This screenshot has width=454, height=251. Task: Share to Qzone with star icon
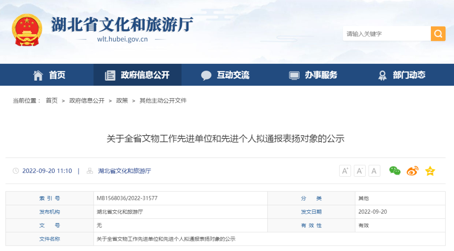pyautogui.click(x=430, y=171)
